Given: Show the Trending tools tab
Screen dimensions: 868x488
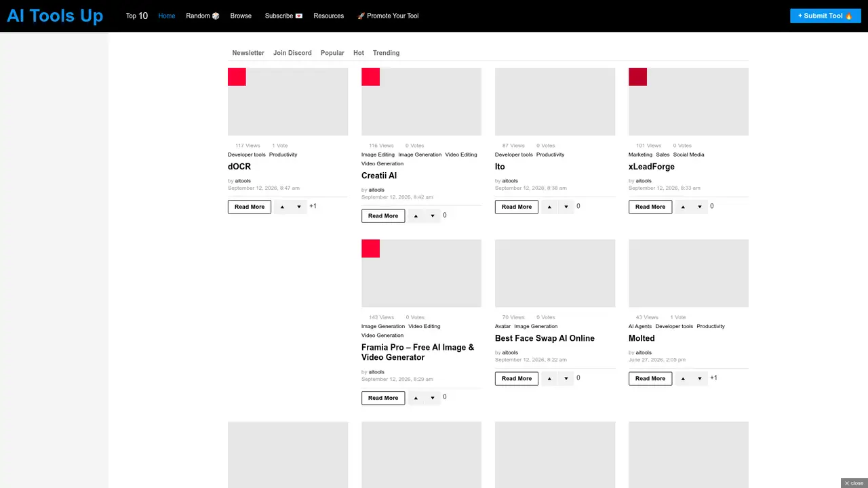Looking at the screenshot, I should click(x=386, y=53).
